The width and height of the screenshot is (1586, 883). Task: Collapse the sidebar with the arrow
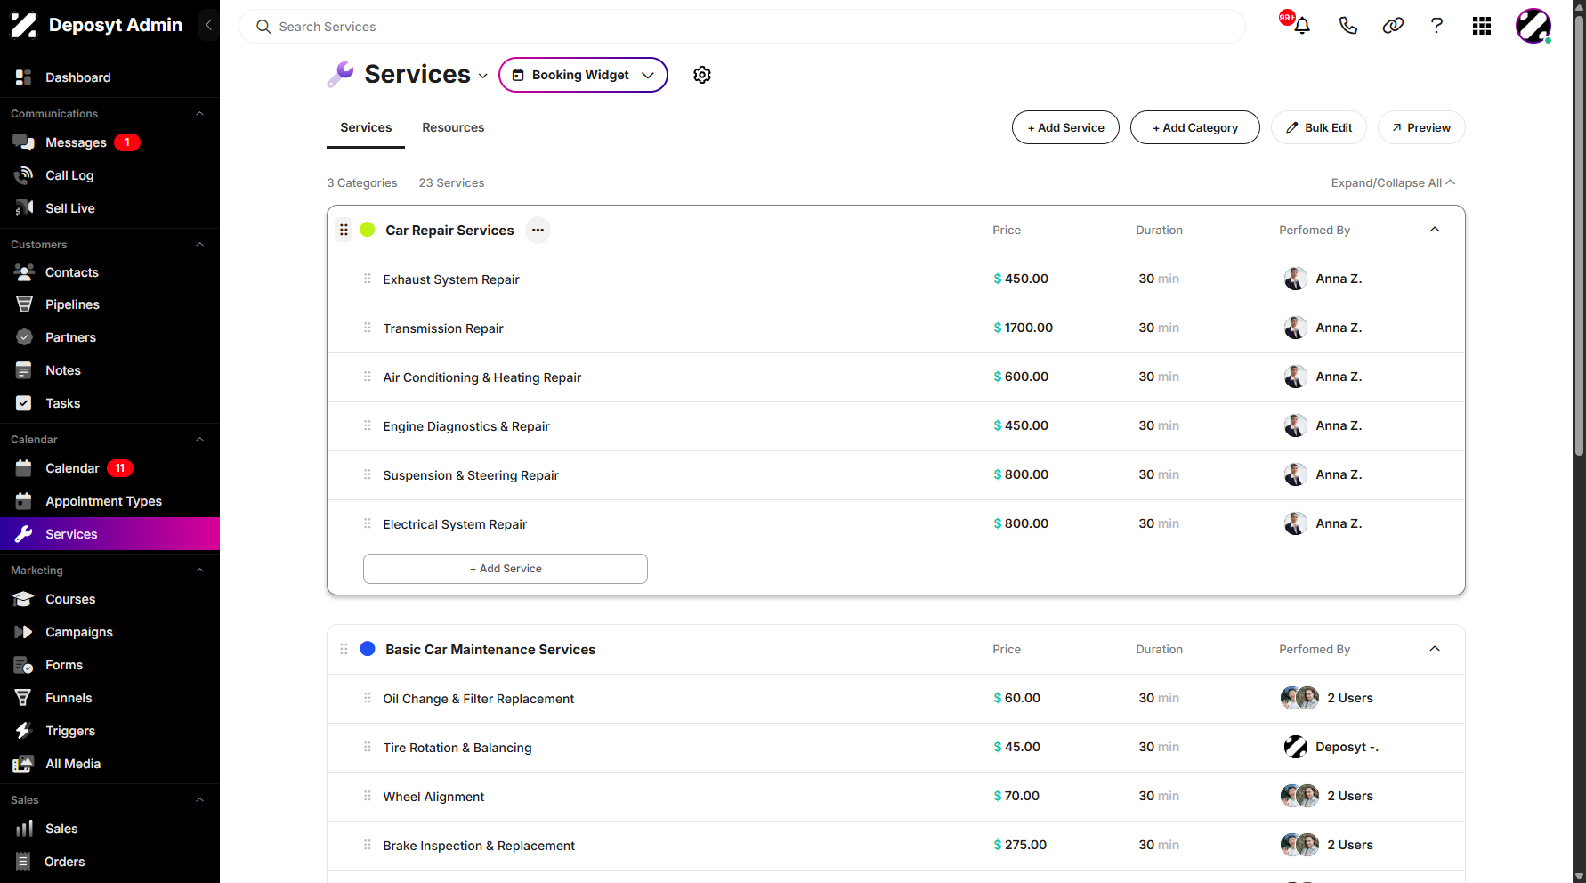[208, 25]
